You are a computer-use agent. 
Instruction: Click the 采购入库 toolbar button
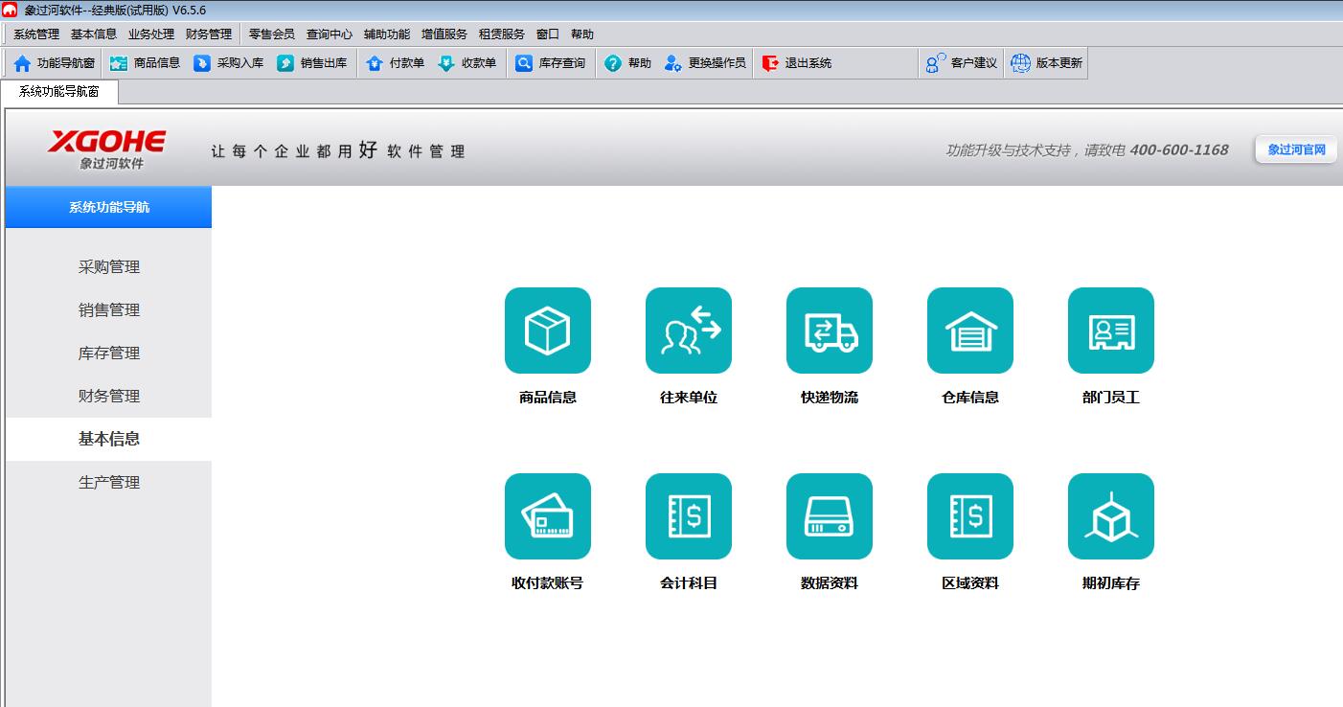pyautogui.click(x=228, y=63)
